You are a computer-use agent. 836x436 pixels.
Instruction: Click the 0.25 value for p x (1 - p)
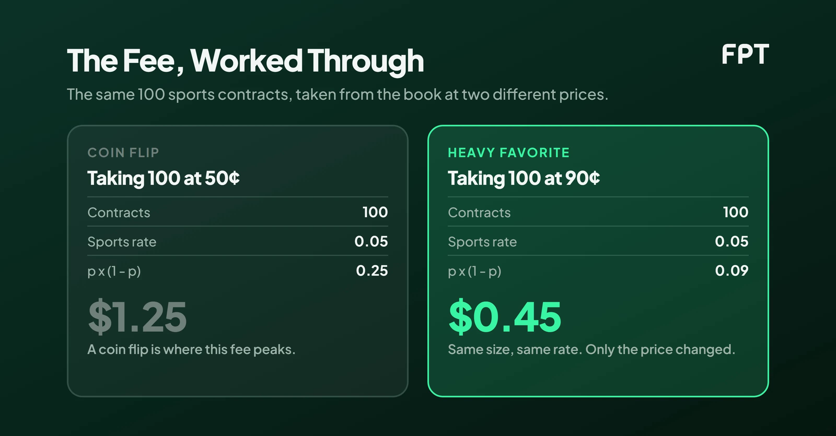point(371,270)
